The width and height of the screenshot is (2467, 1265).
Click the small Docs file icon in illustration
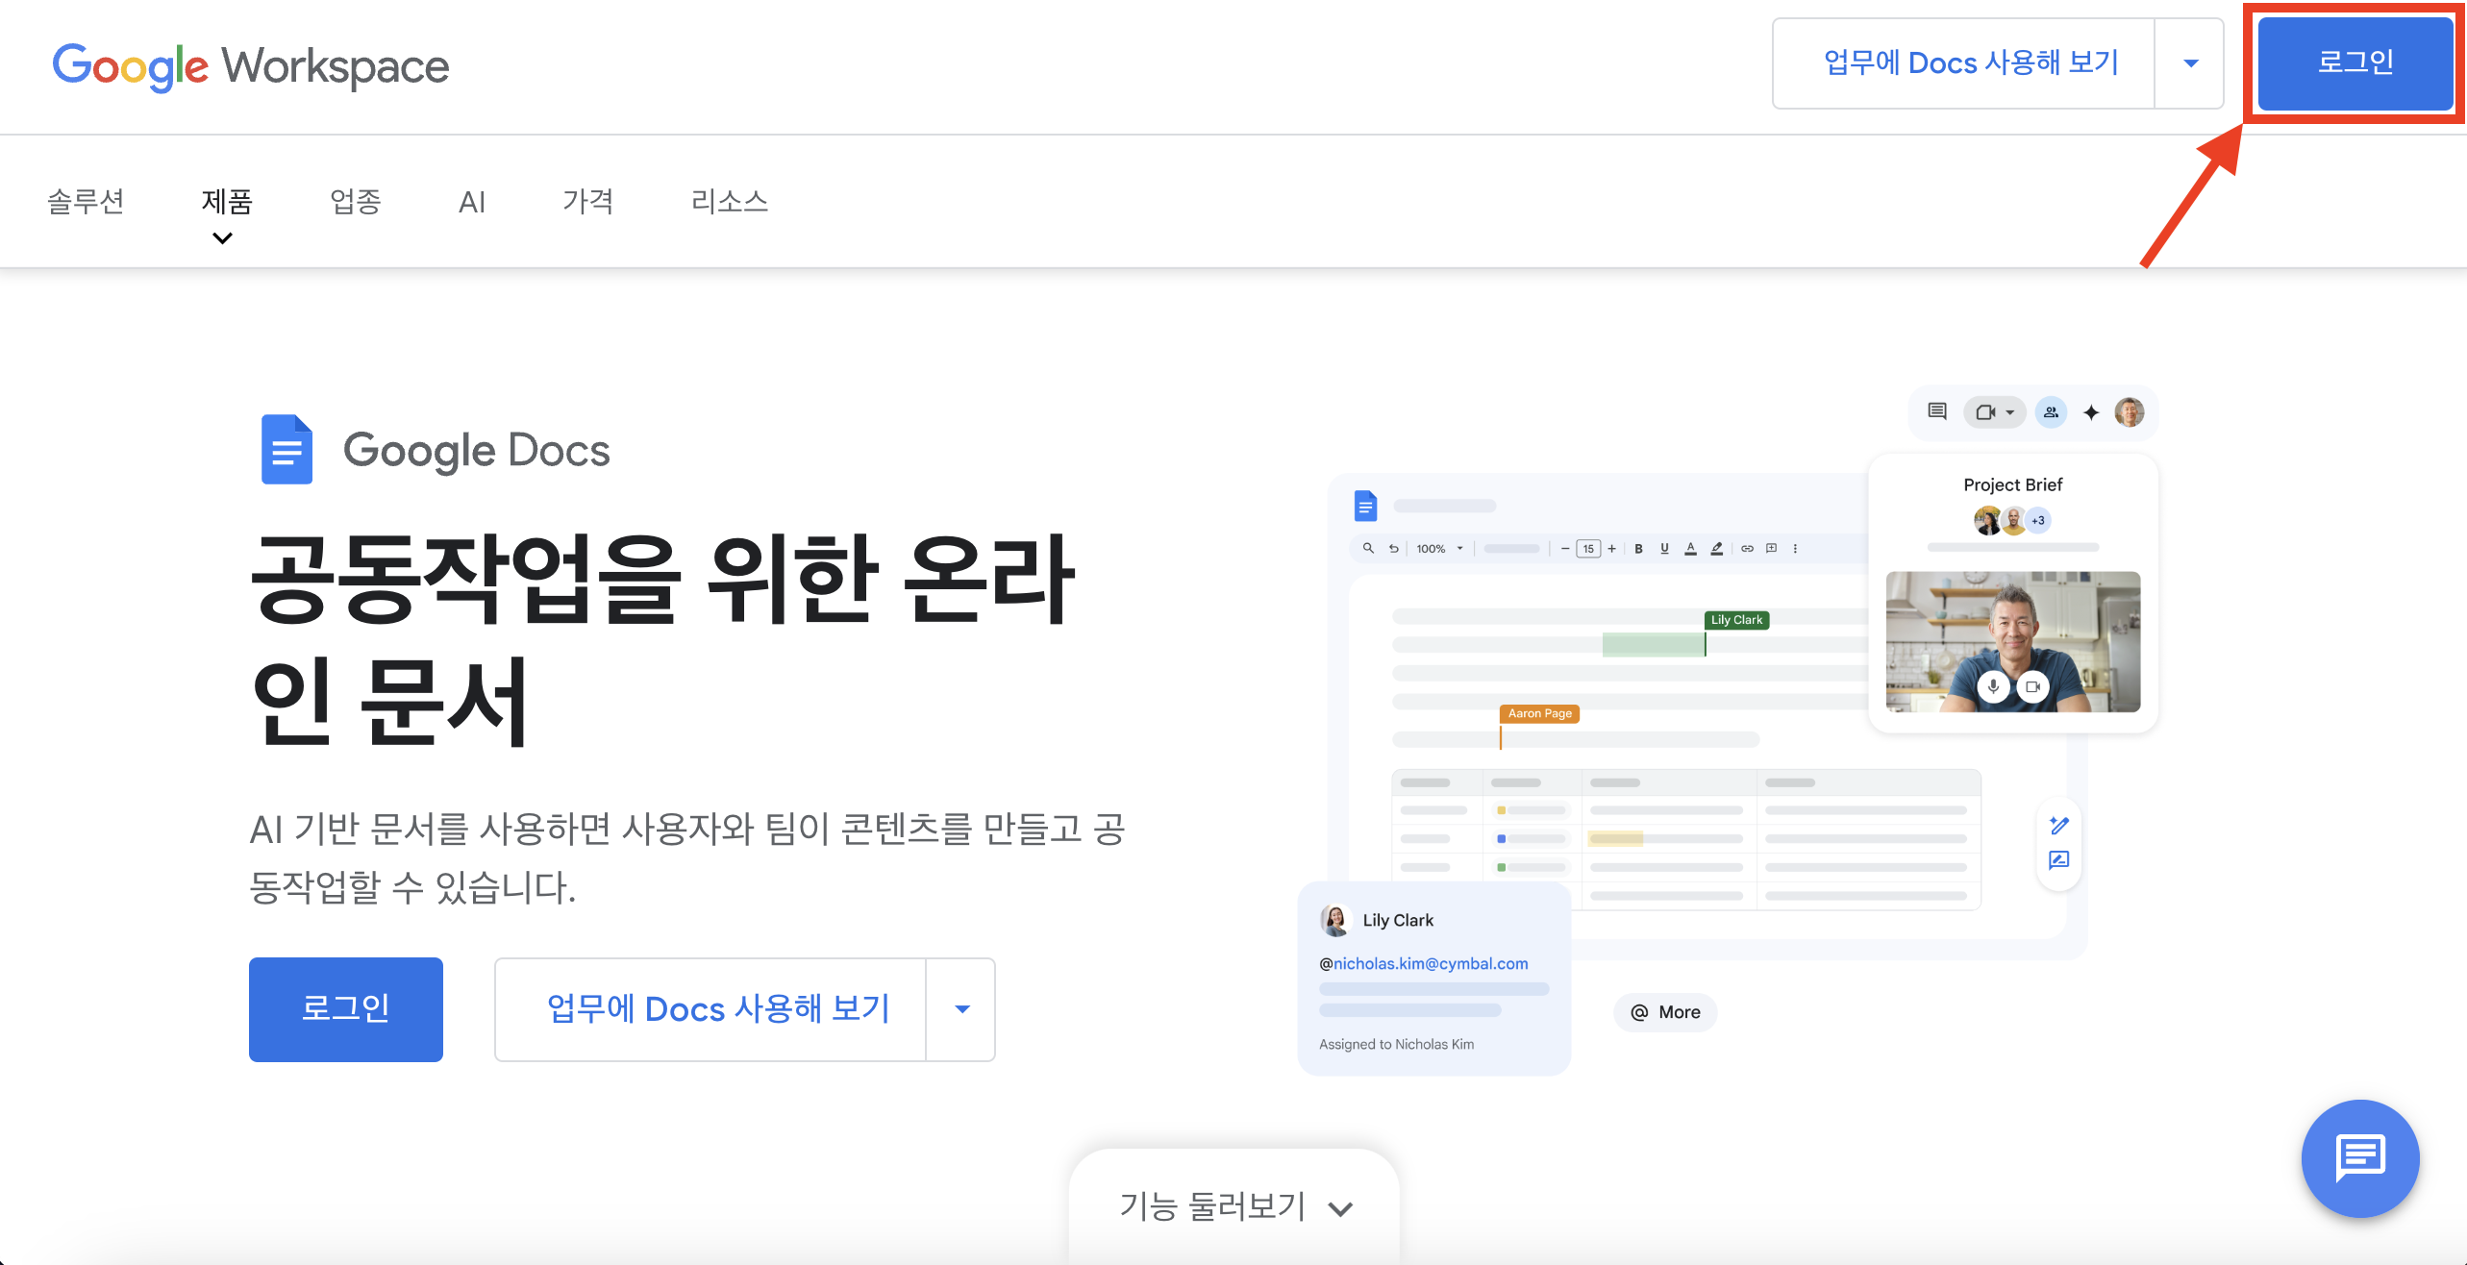point(1365,506)
